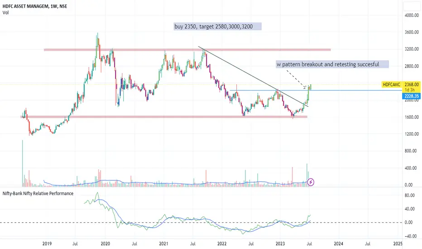Click the 2023 time axis label

click(280, 244)
